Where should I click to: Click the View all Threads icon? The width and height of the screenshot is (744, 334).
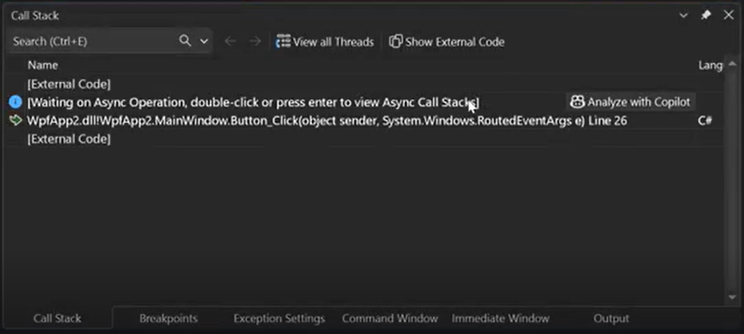coord(284,41)
